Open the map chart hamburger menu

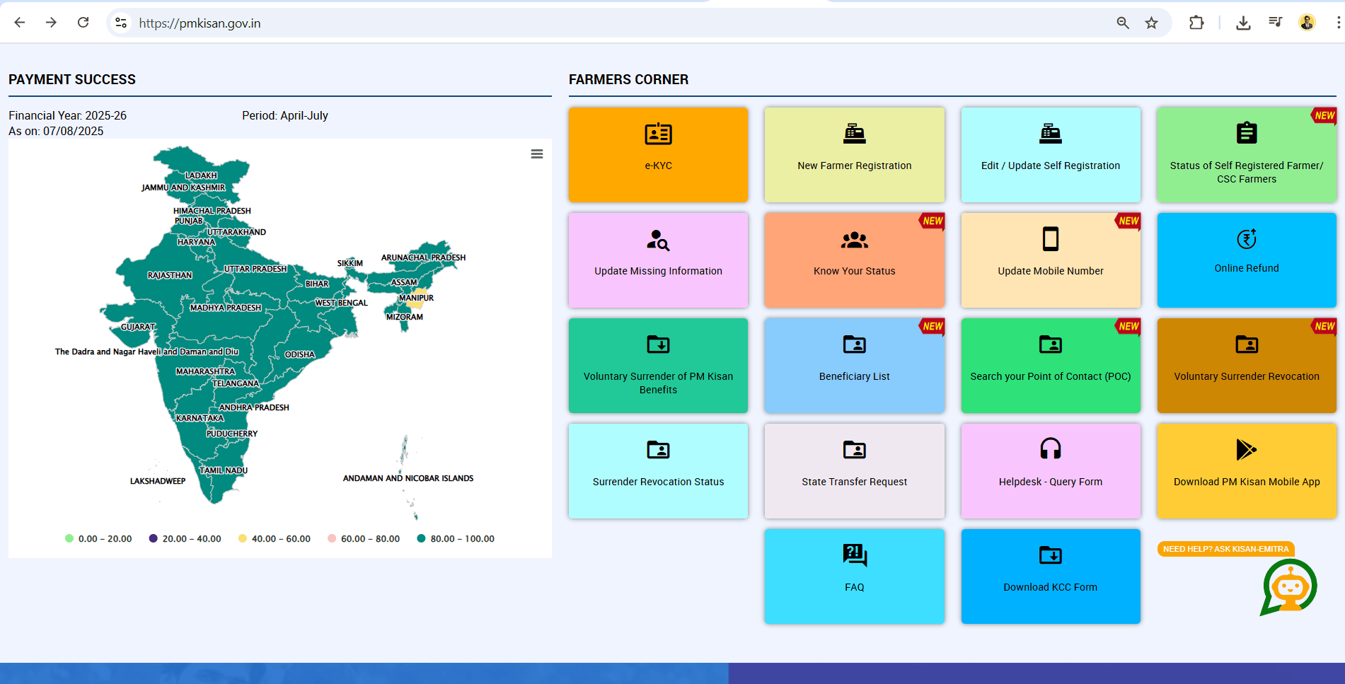coord(537,154)
